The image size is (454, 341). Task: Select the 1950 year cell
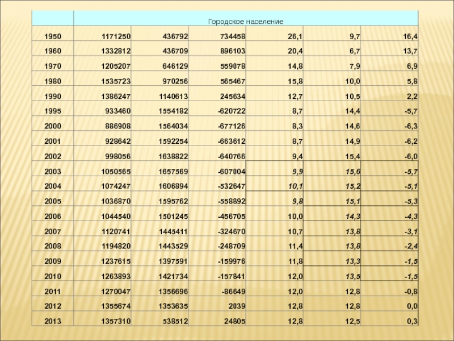(x=53, y=36)
